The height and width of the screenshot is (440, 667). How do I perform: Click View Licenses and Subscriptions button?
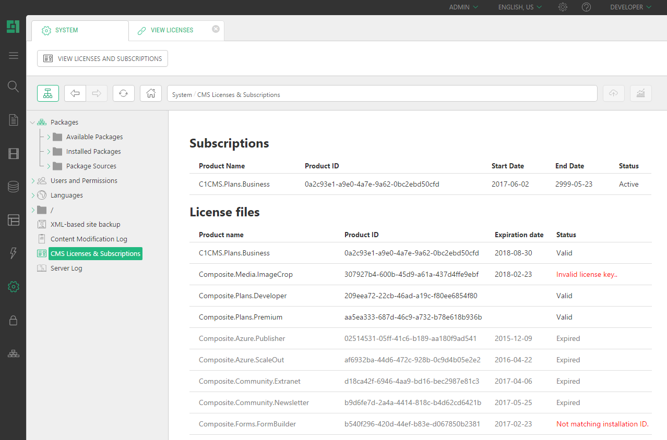click(x=102, y=58)
